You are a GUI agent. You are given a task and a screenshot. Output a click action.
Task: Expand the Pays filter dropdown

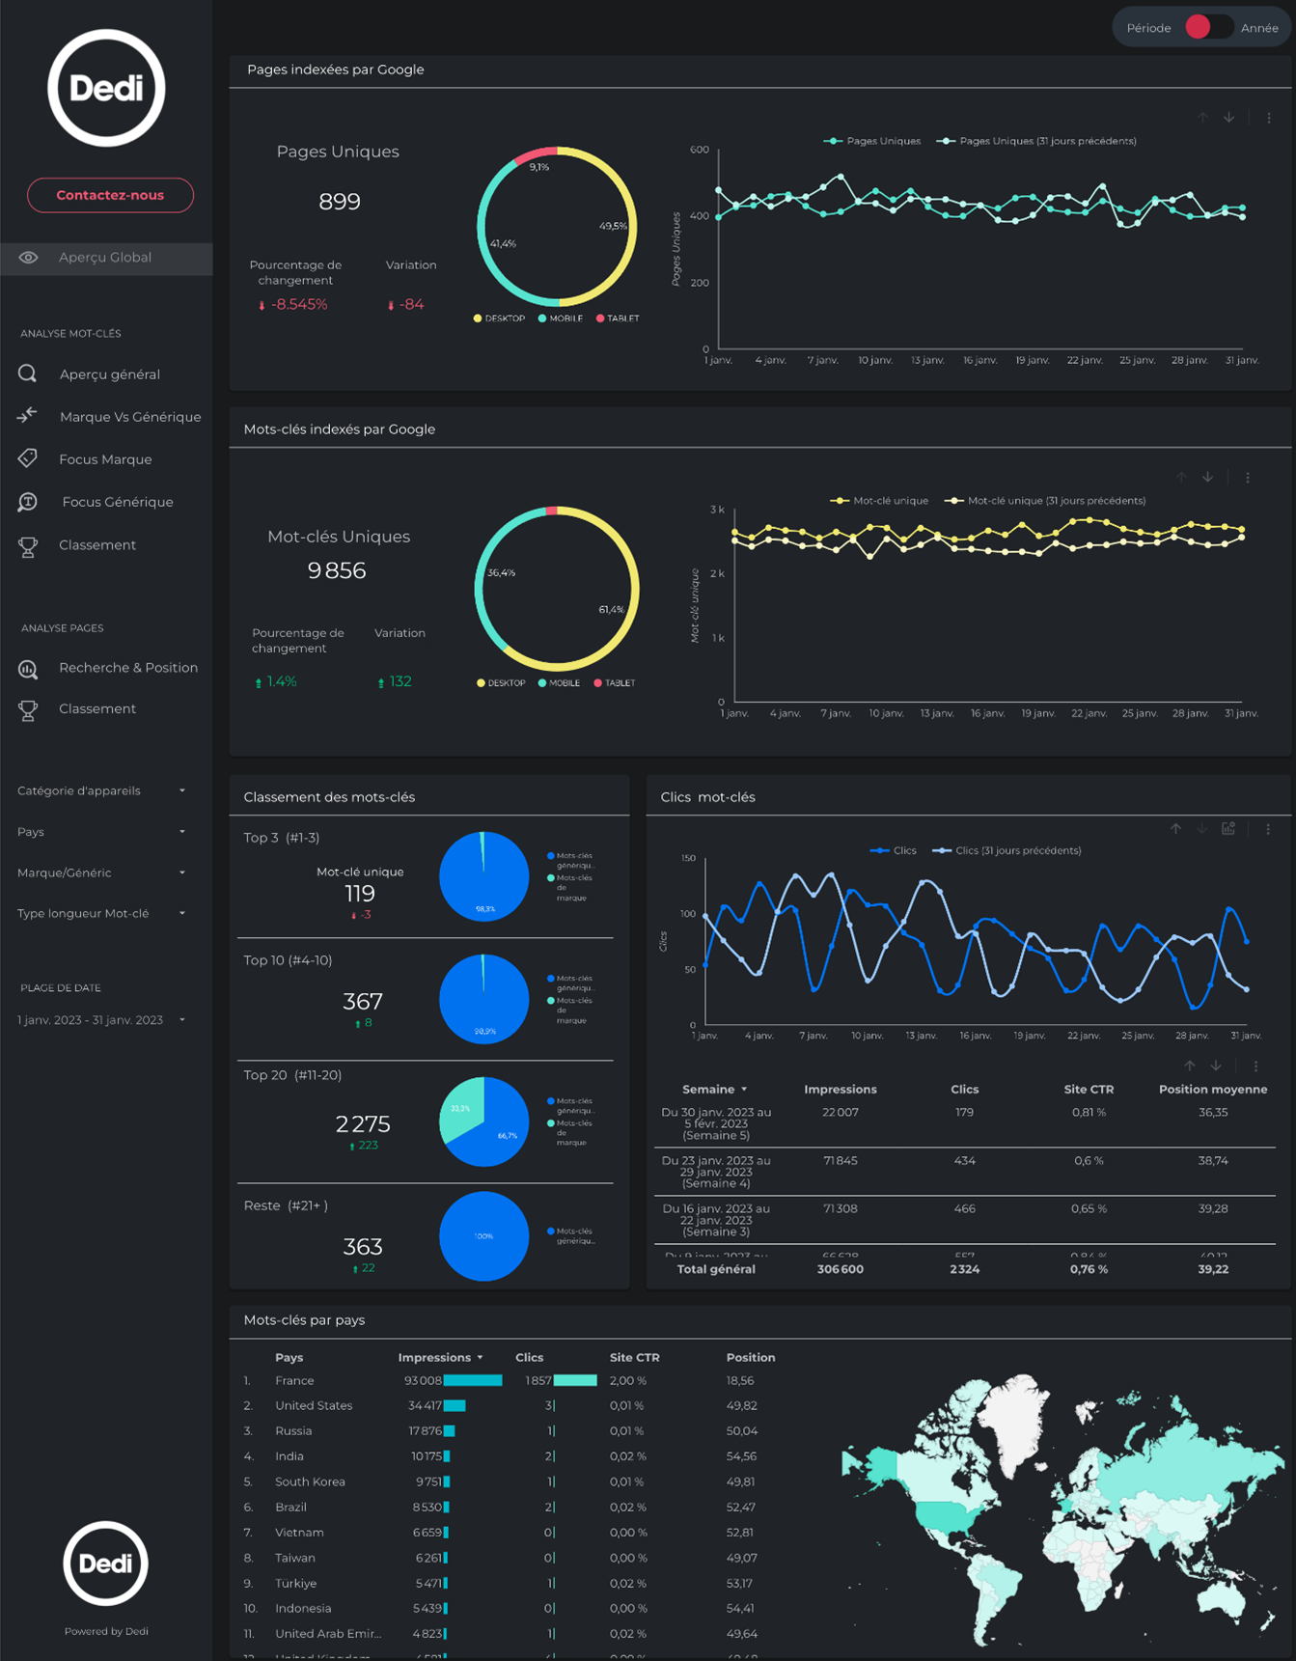click(x=101, y=832)
